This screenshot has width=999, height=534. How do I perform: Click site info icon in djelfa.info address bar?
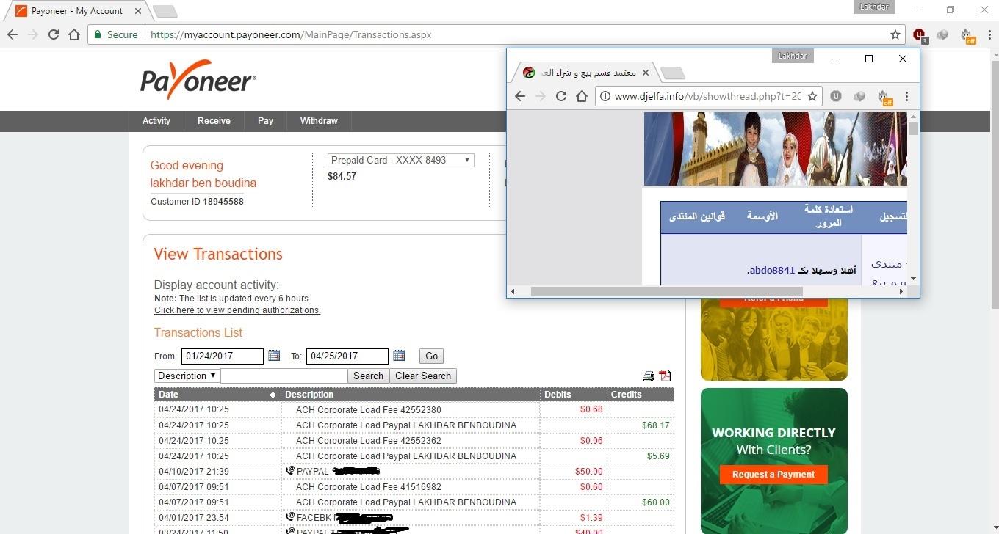pos(605,96)
